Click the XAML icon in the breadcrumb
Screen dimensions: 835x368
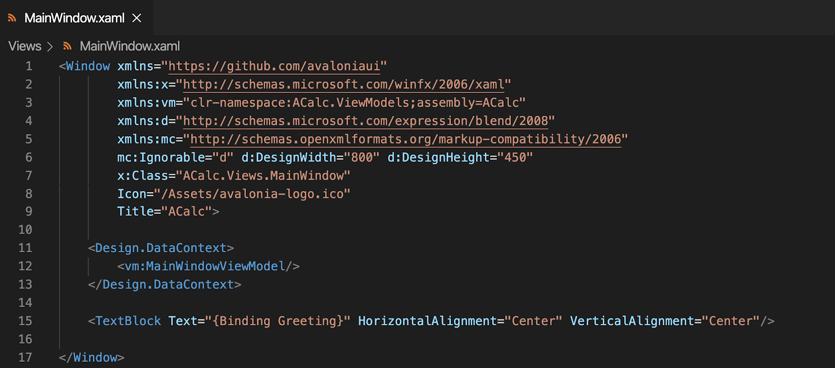coord(67,46)
